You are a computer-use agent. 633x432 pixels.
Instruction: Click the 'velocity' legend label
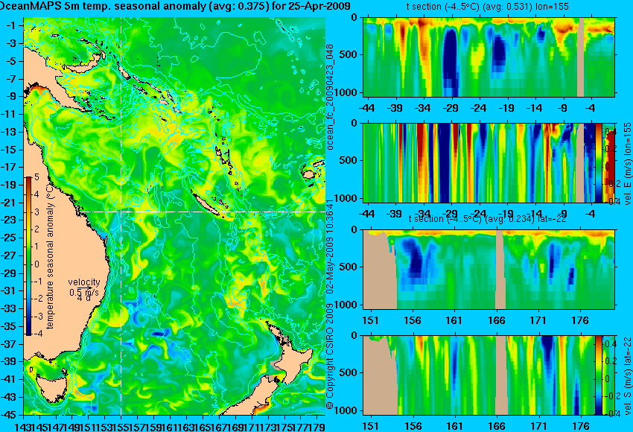click(84, 282)
